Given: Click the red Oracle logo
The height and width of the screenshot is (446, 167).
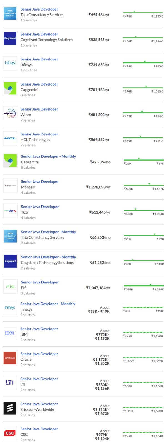Looking at the screenshot, I should (10, 358).
